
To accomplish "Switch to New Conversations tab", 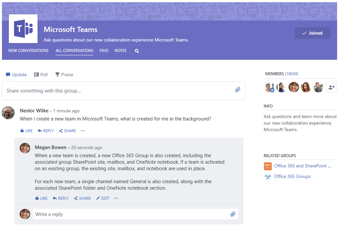I will coord(28,51).
